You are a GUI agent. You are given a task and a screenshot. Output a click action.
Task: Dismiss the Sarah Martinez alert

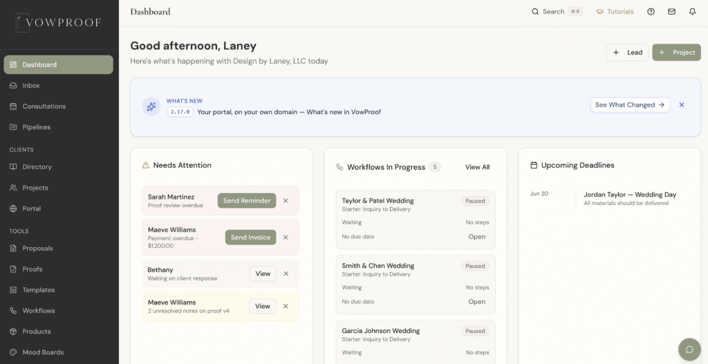pyautogui.click(x=286, y=201)
